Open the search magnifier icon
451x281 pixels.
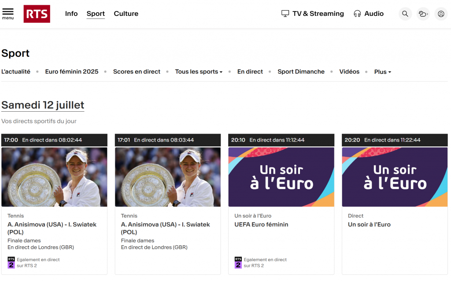(405, 14)
